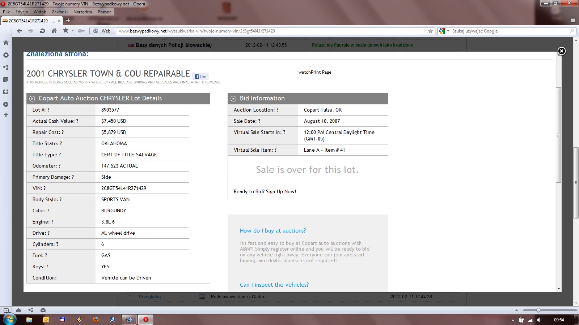579x325 pixels.
Task: Click the password manager key icon
Action: 81,31
